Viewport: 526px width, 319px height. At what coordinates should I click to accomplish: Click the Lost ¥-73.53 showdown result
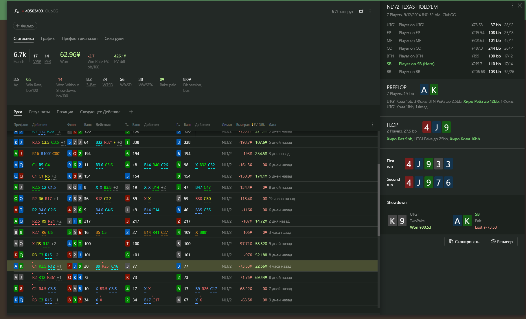click(486, 227)
